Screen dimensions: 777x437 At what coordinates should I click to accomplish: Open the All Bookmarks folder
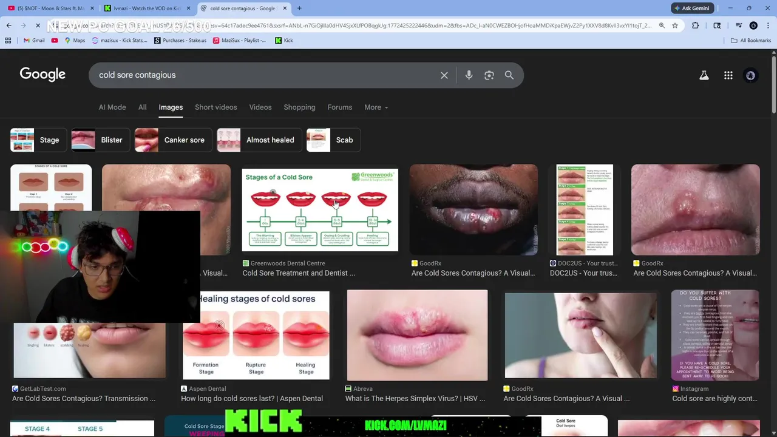(x=751, y=40)
